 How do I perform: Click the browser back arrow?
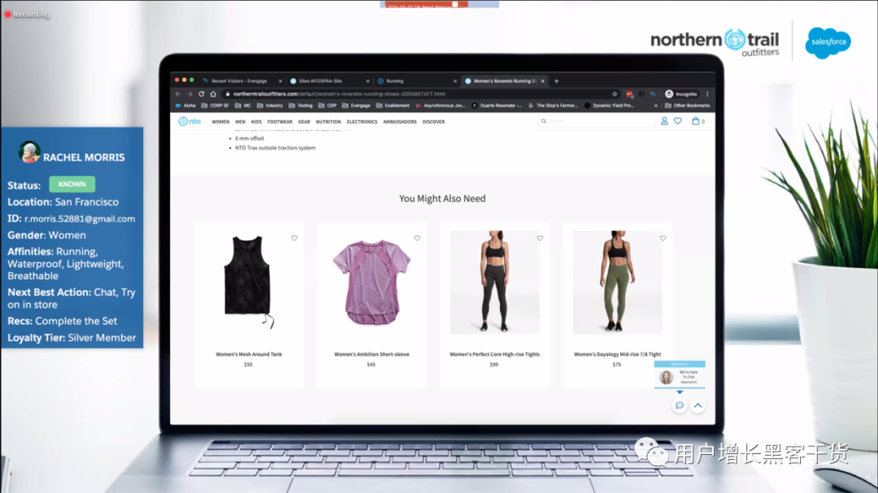tap(178, 94)
